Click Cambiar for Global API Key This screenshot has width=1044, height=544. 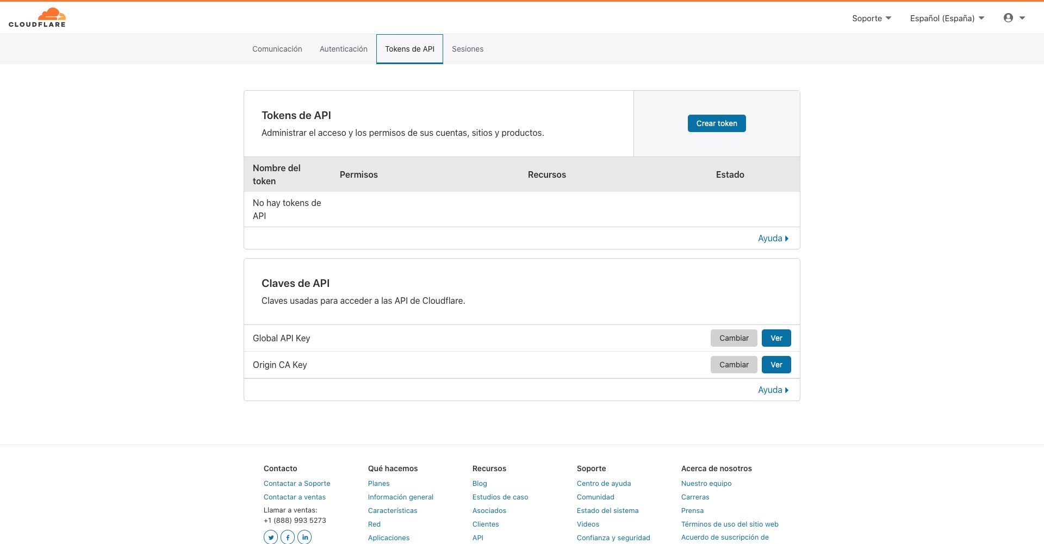click(x=734, y=338)
